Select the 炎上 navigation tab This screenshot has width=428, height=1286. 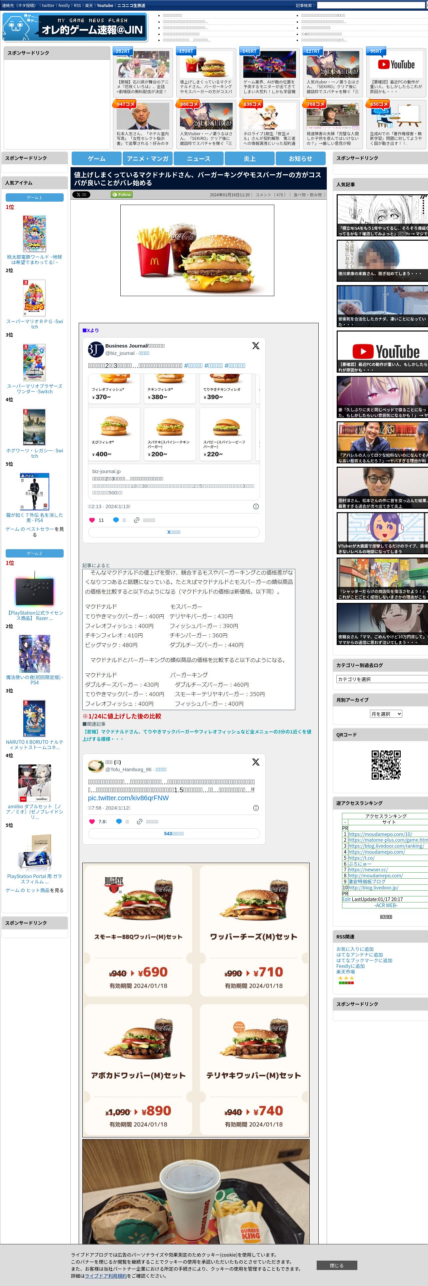point(250,159)
